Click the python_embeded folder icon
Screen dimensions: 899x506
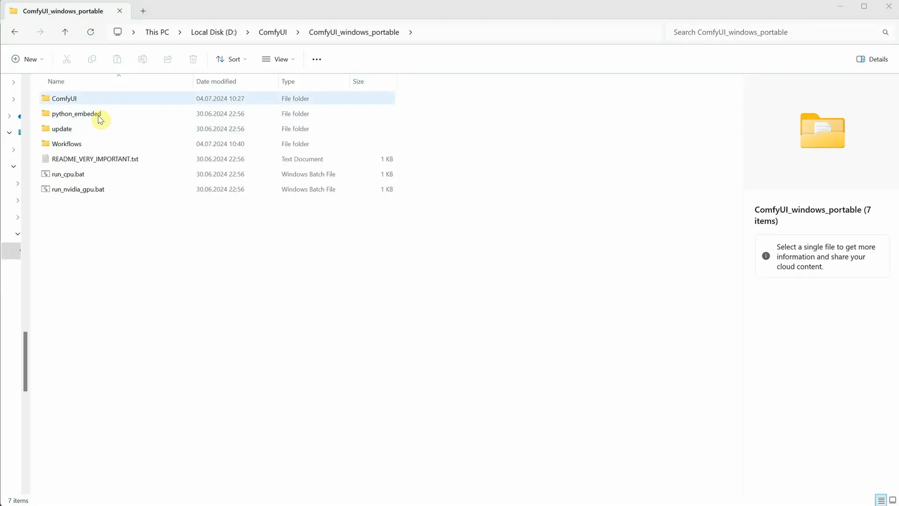[x=46, y=114]
